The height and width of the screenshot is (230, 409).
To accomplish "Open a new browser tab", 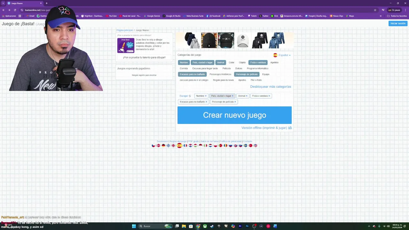I will click(46, 3).
